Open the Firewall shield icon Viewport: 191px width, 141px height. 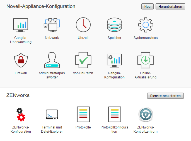(21, 60)
